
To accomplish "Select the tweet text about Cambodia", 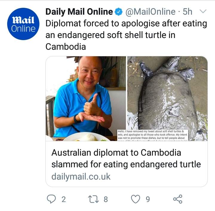I will click(126, 35).
